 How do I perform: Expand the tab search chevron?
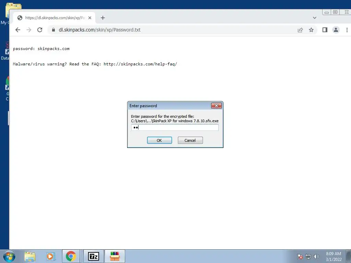315,18
